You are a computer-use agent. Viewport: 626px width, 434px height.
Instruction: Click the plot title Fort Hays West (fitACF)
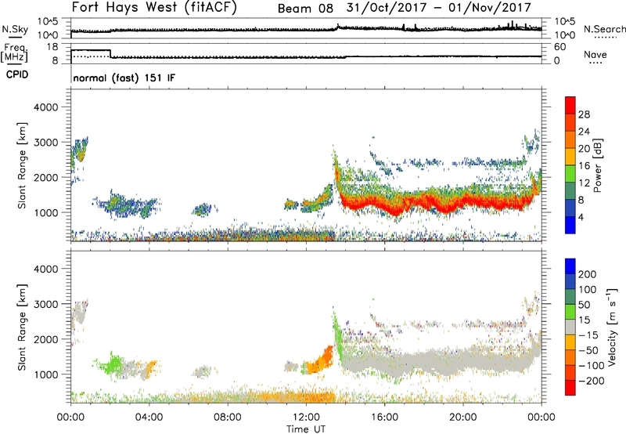(154, 7)
